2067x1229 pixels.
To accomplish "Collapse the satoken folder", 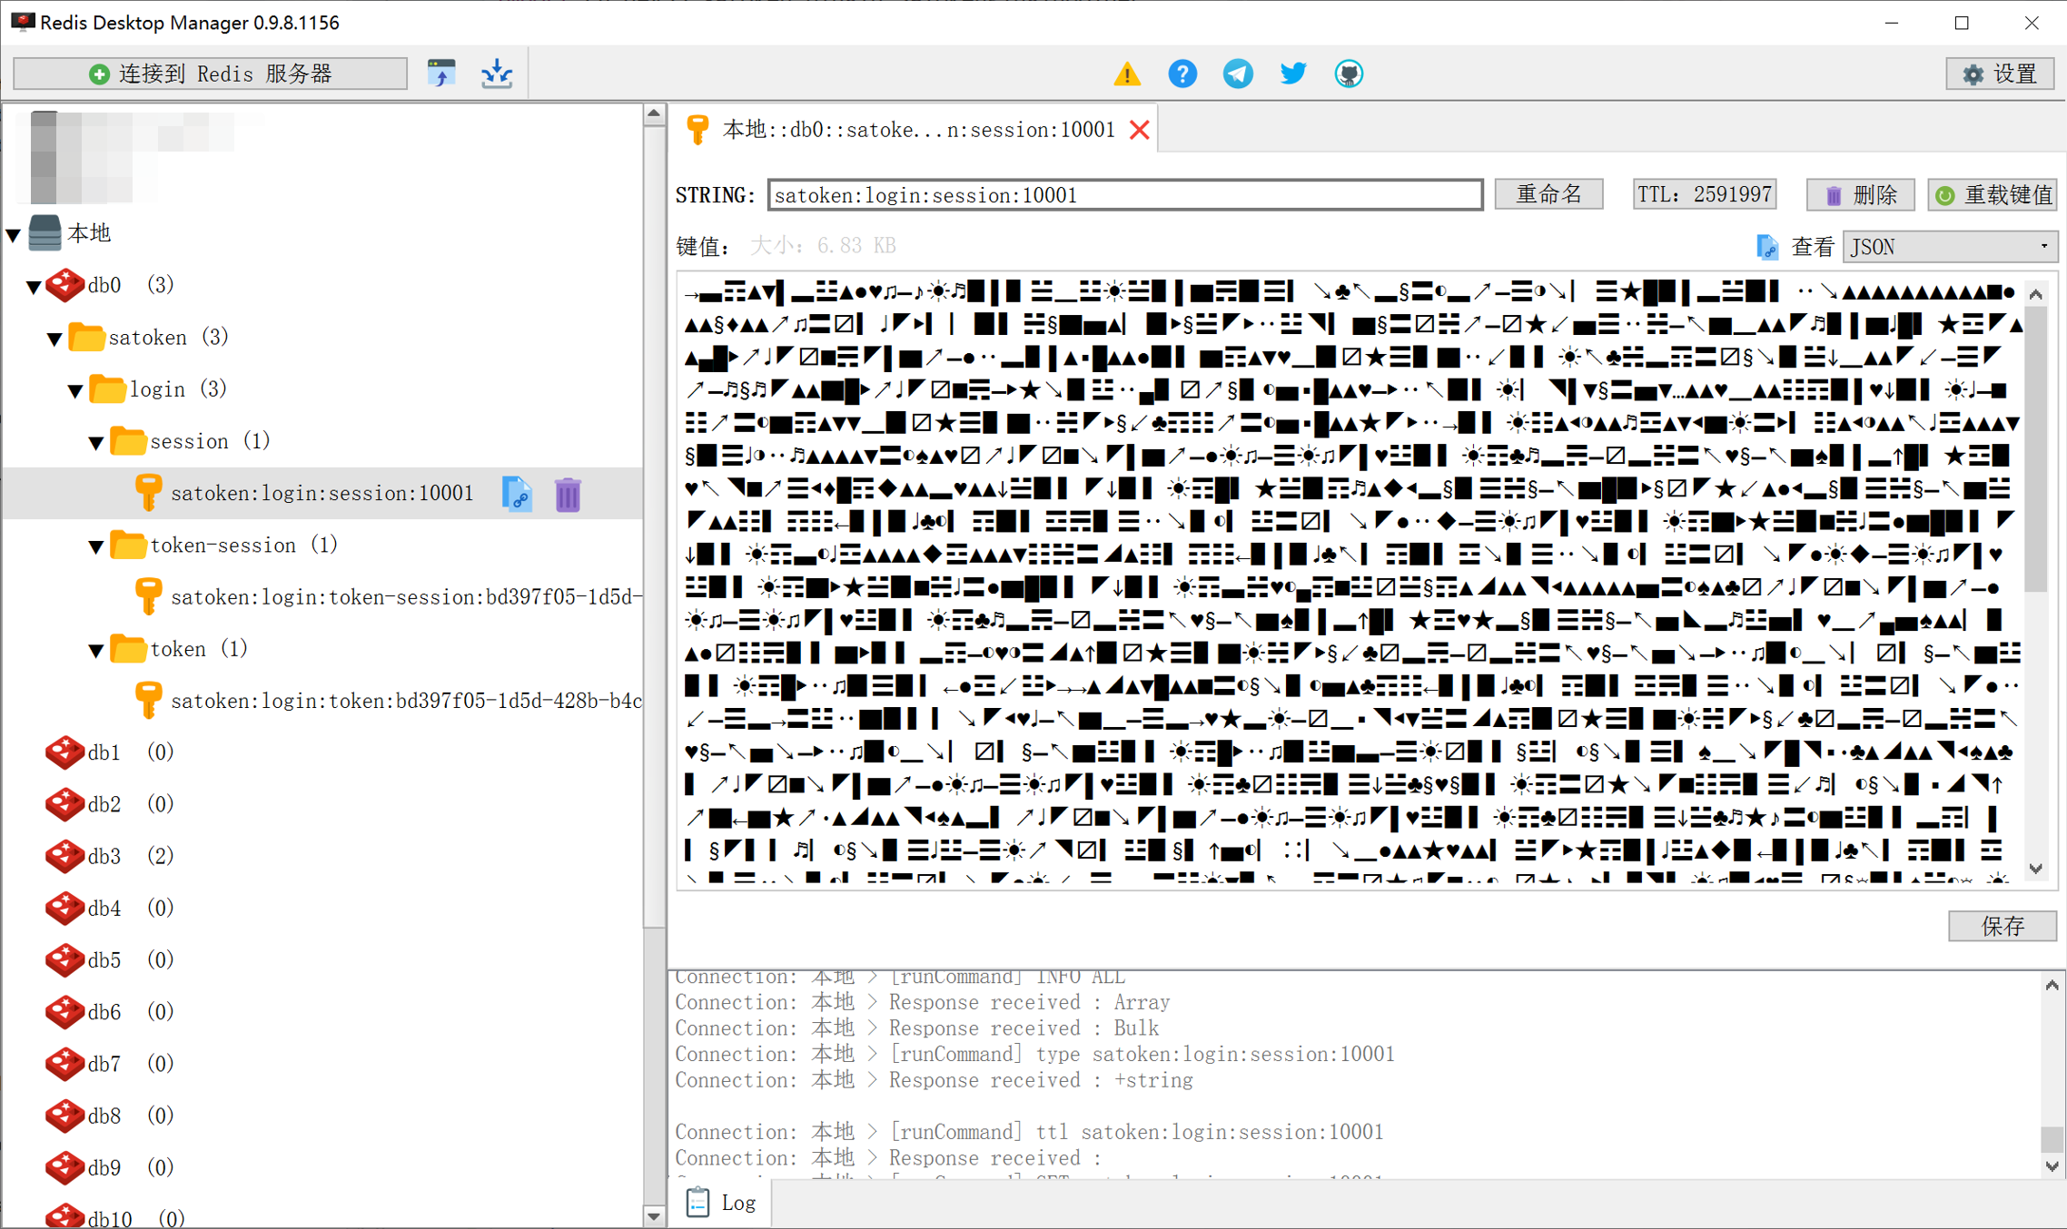I will 54,339.
